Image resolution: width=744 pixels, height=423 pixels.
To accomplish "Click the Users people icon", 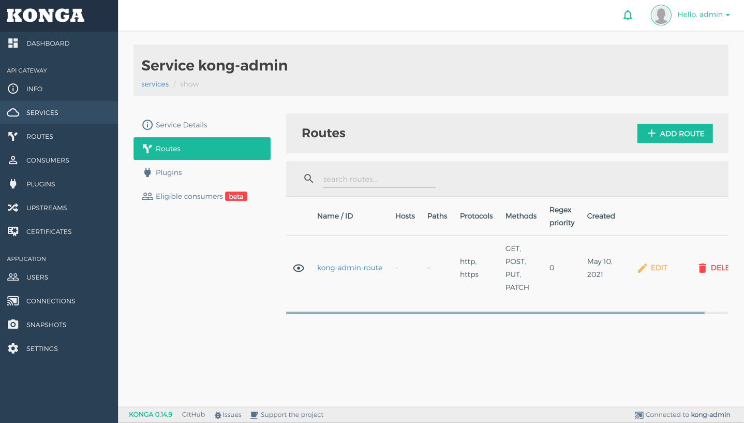I will (13, 278).
